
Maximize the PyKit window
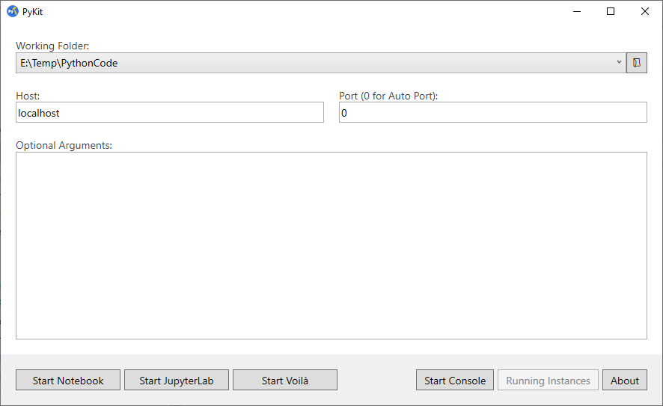611,11
